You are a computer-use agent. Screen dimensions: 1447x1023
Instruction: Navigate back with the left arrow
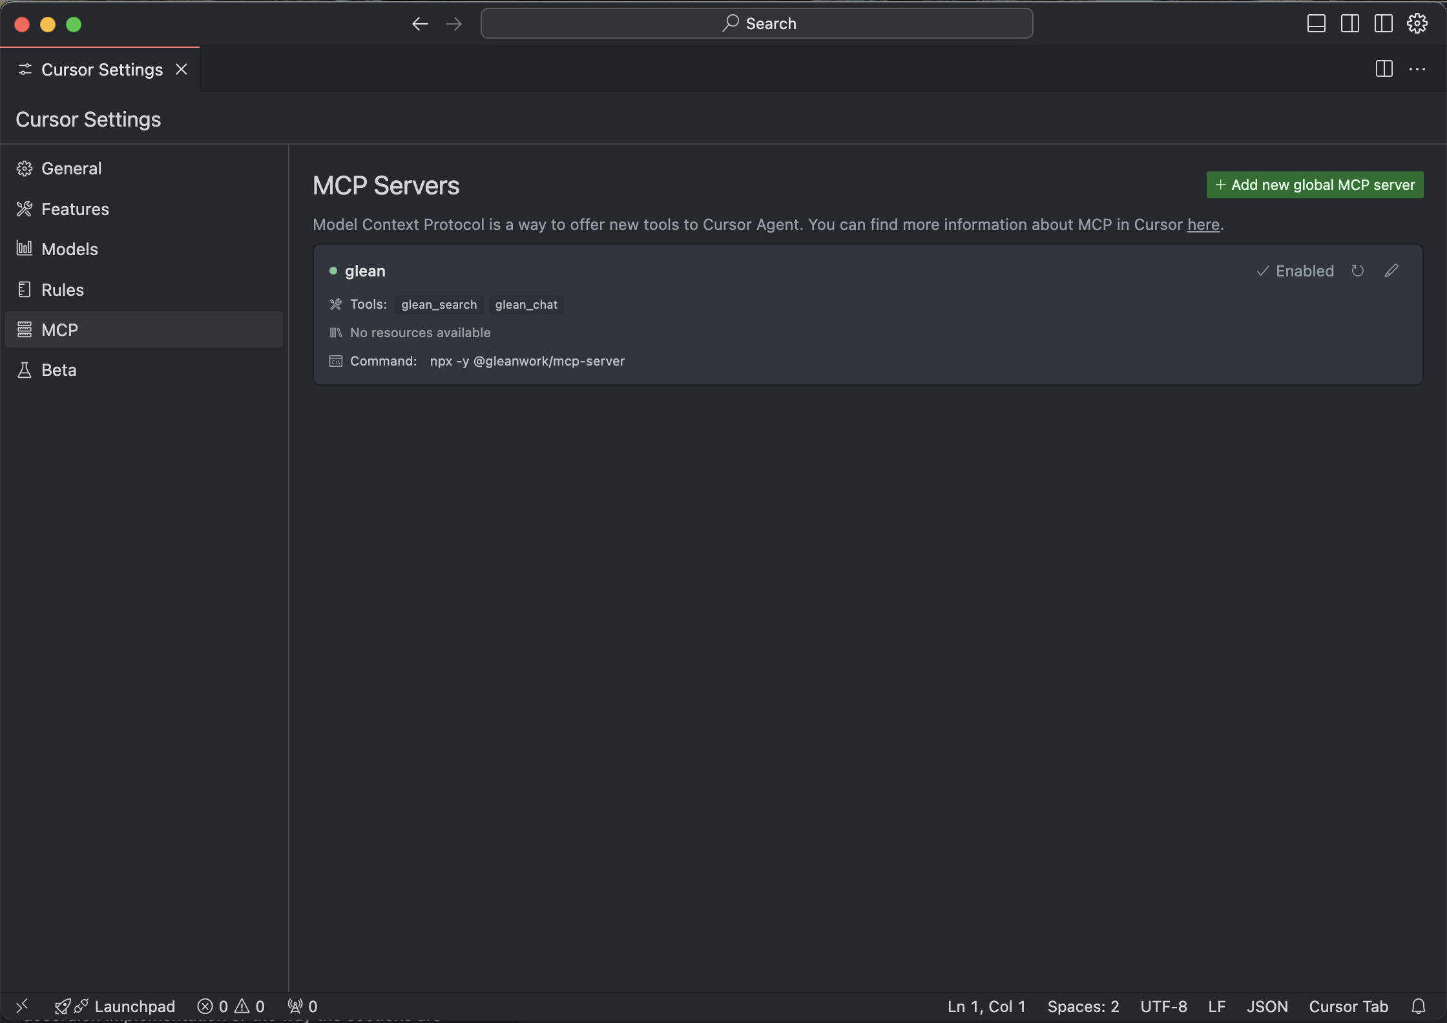pos(420,24)
